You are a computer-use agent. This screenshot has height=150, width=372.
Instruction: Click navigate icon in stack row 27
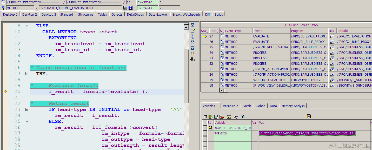pos(332,36)
